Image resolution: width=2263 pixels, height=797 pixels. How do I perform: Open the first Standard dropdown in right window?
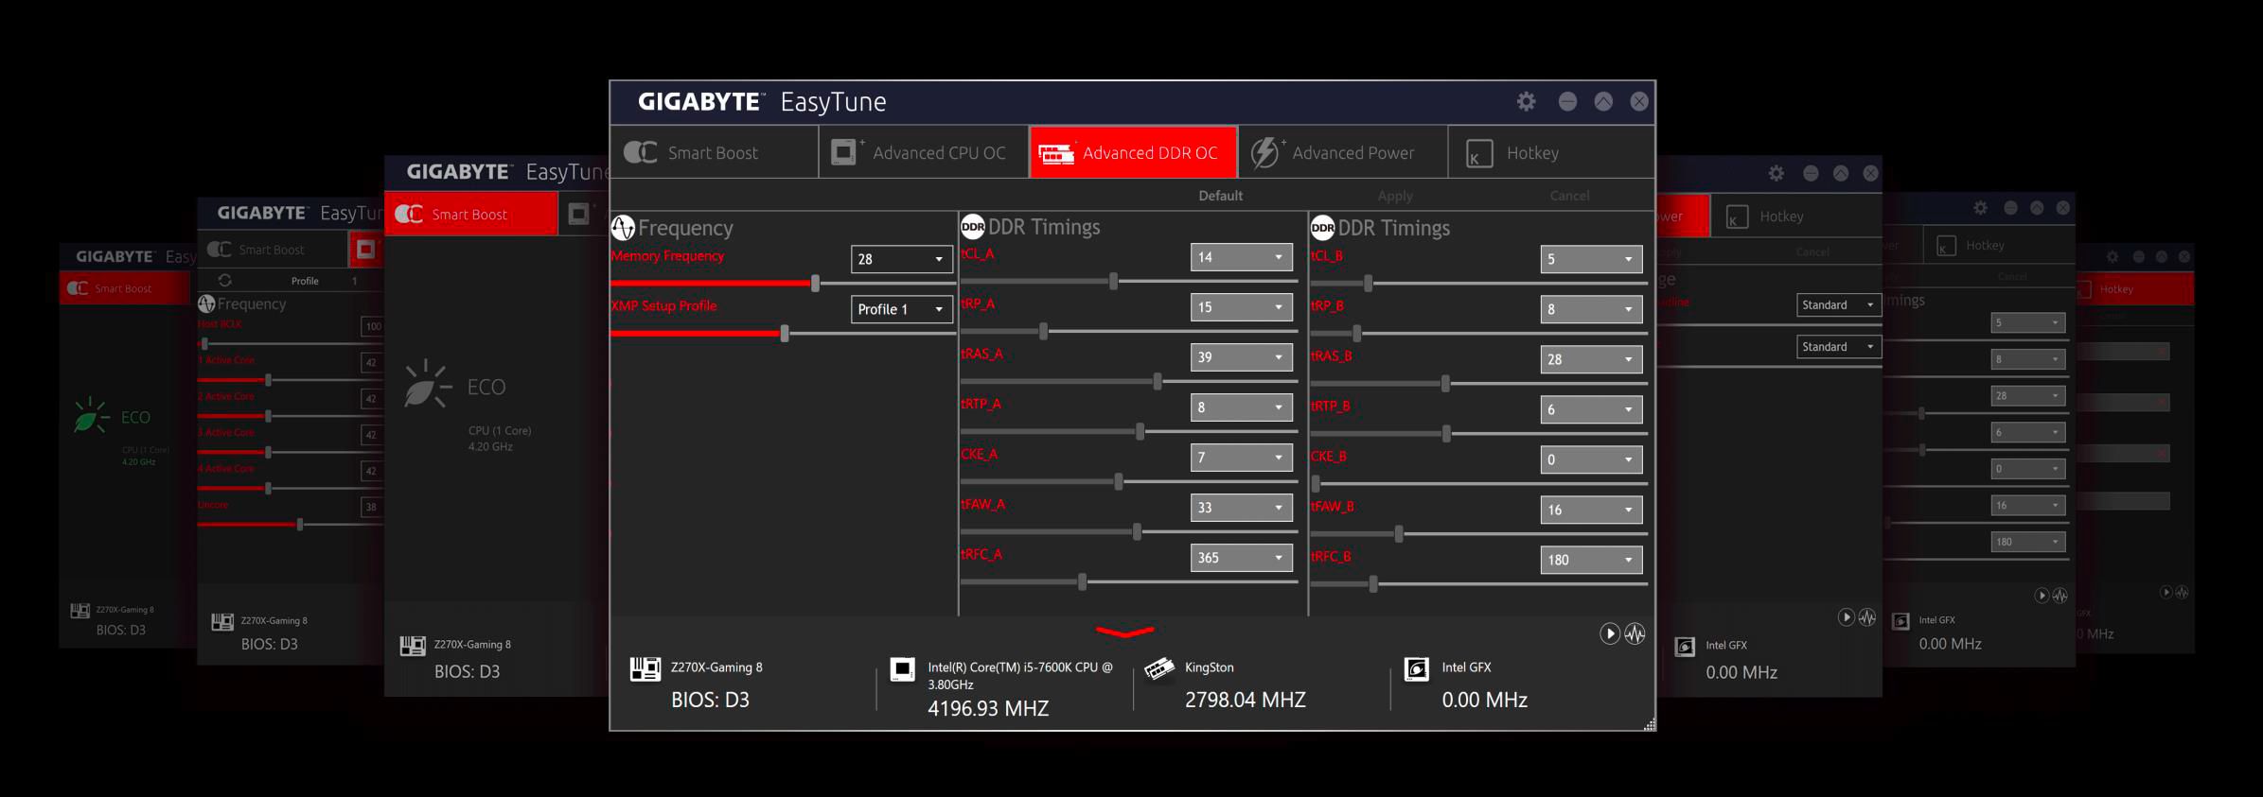(x=1839, y=304)
